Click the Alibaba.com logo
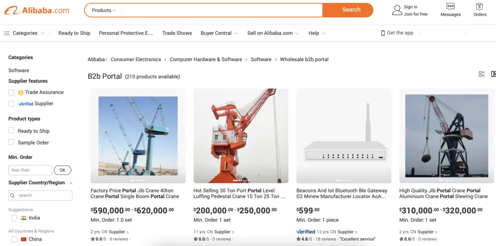The image size is (496, 246). click(x=37, y=10)
